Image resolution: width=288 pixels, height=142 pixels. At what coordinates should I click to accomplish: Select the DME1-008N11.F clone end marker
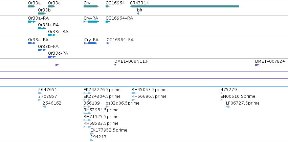115,65
